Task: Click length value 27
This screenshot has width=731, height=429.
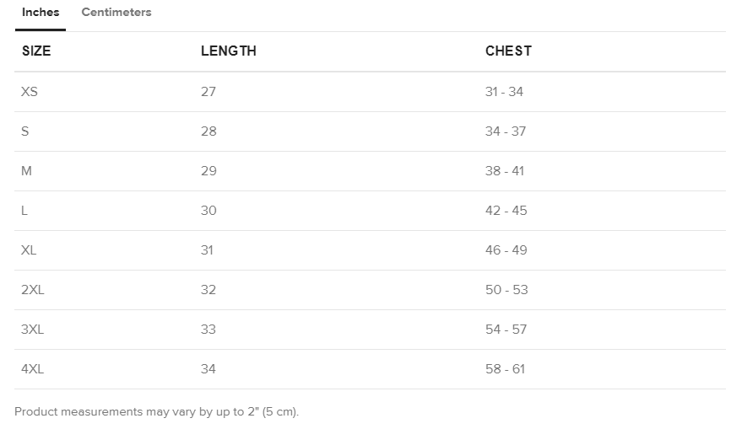Action: [208, 92]
